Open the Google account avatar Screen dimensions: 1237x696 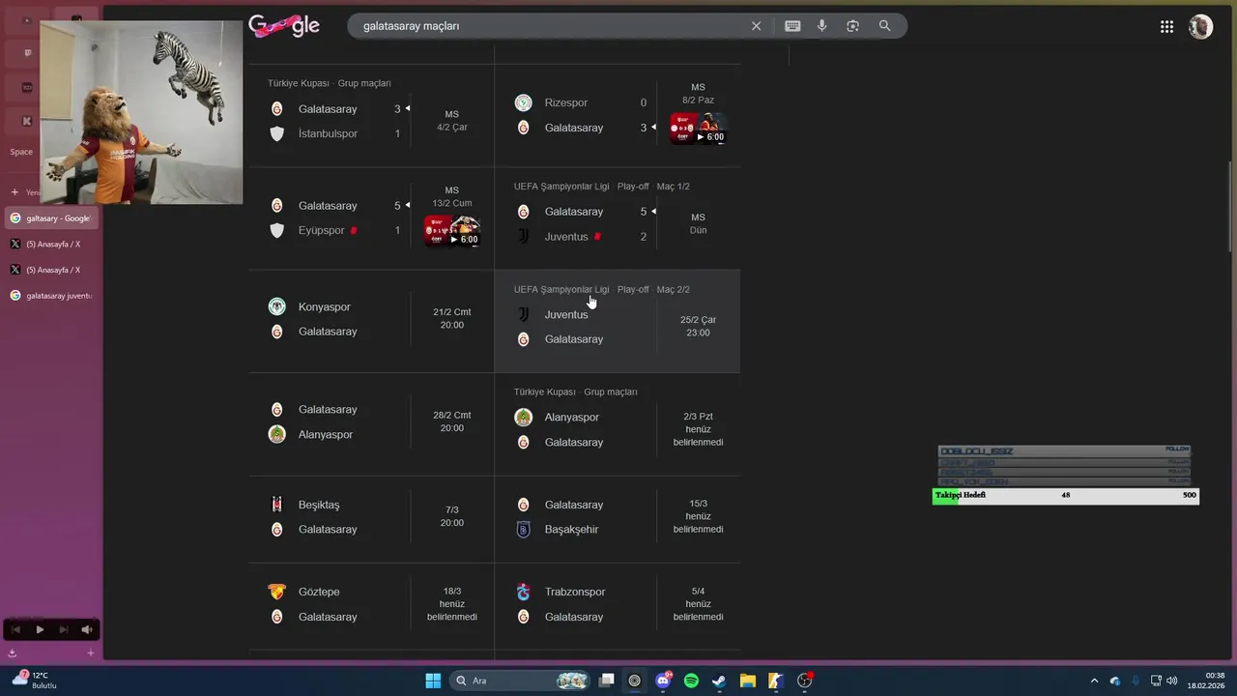pyautogui.click(x=1200, y=27)
